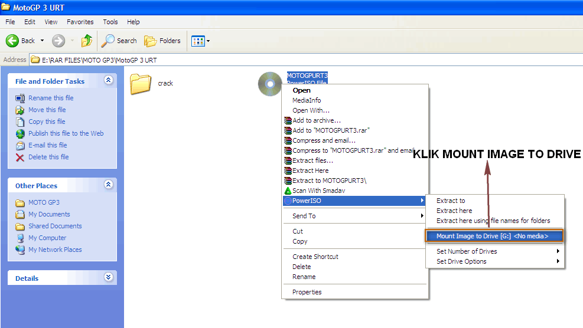Screen dimensions: 583x328
Task: Open the File menu
Action: 10,22
